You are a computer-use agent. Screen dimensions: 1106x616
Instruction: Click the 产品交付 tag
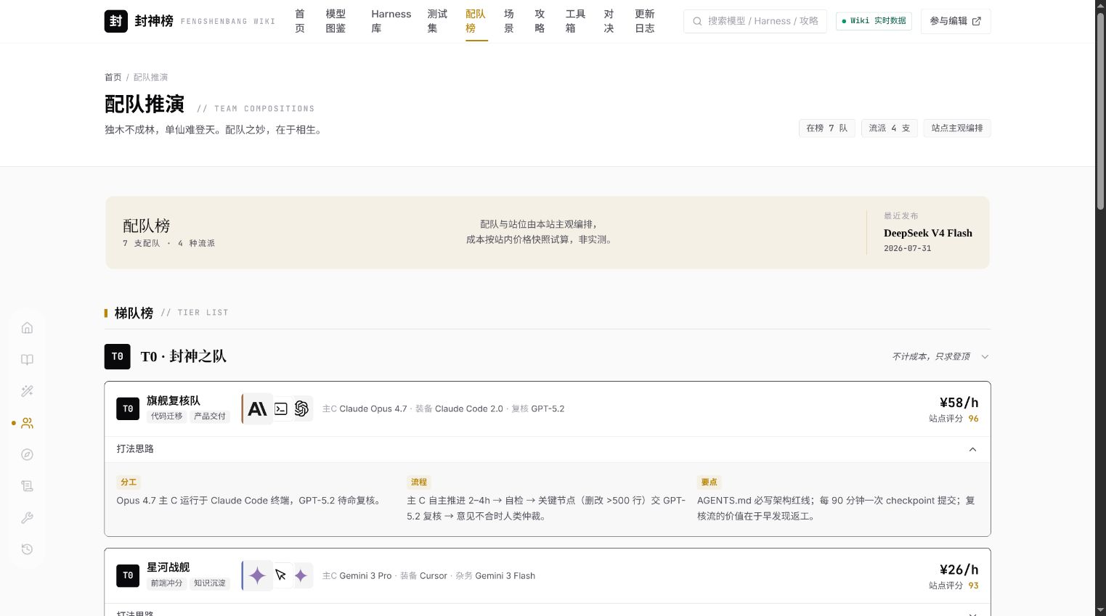pyautogui.click(x=210, y=416)
